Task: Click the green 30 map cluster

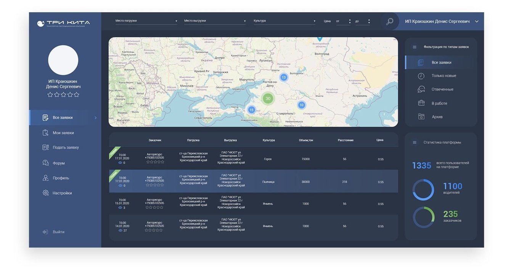Action: 268,98
